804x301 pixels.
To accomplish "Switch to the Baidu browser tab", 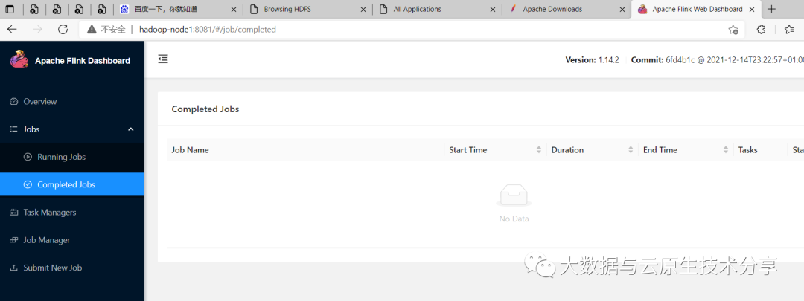I will point(178,9).
